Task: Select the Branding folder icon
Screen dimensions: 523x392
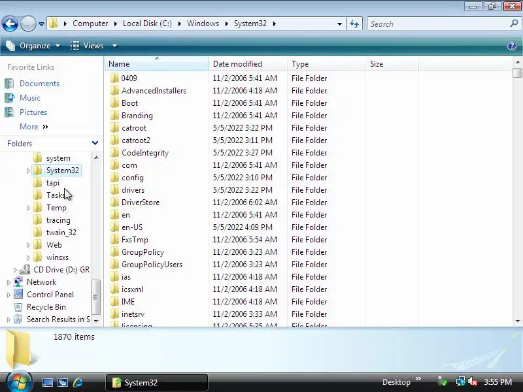Action: pos(114,116)
